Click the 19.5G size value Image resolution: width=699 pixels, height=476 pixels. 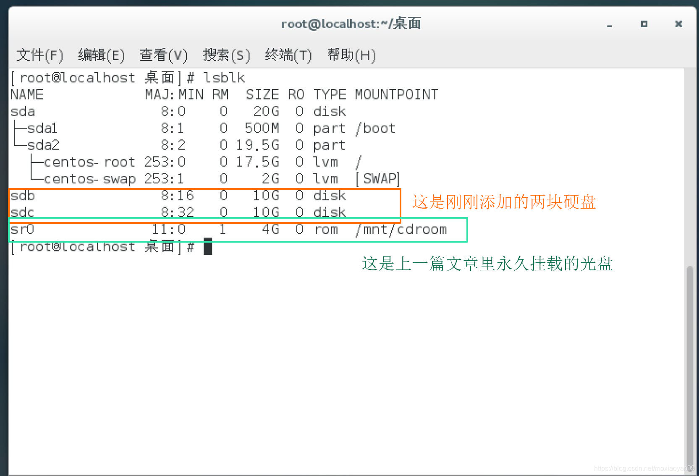point(257,145)
